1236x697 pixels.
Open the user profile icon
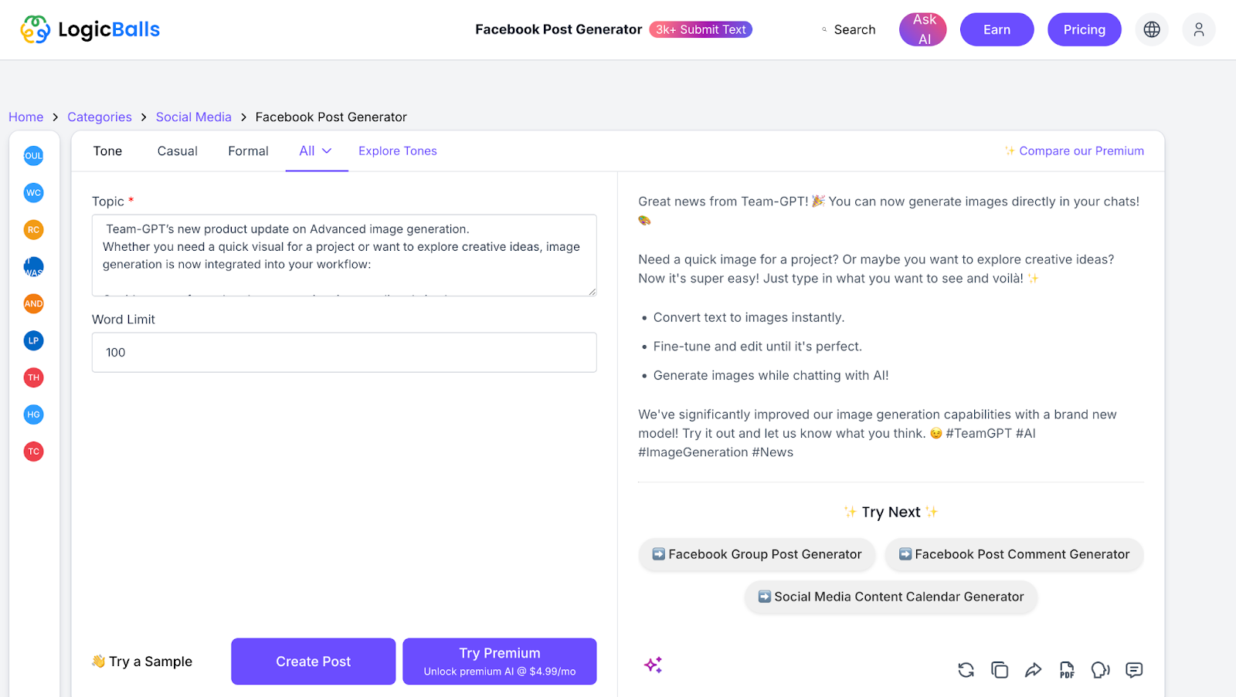point(1199,29)
